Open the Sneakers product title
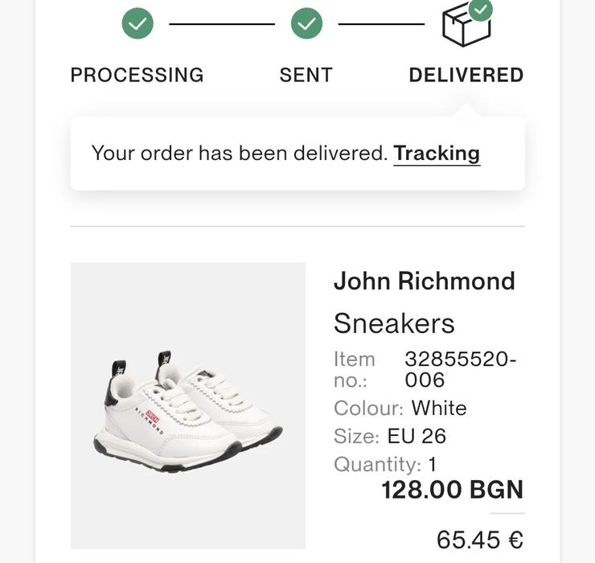Image resolution: width=595 pixels, height=563 pixels. coord(394,323)
